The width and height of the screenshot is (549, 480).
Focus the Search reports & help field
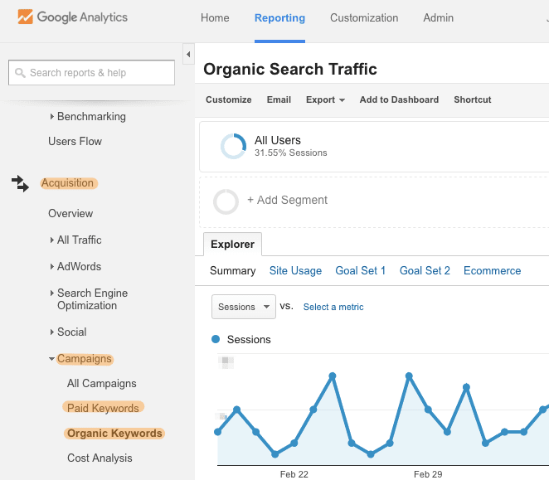tap(100, 73)
